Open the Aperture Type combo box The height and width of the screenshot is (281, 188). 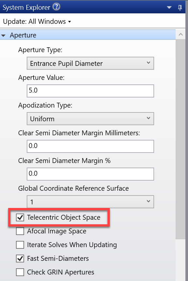[x=90, y=63]
